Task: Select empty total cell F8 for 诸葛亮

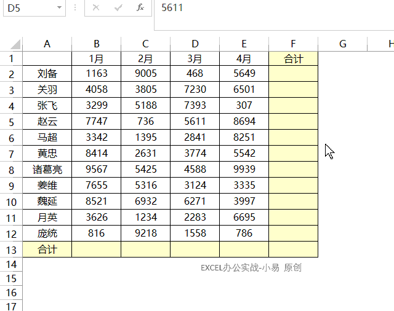Action: (293, 170)
